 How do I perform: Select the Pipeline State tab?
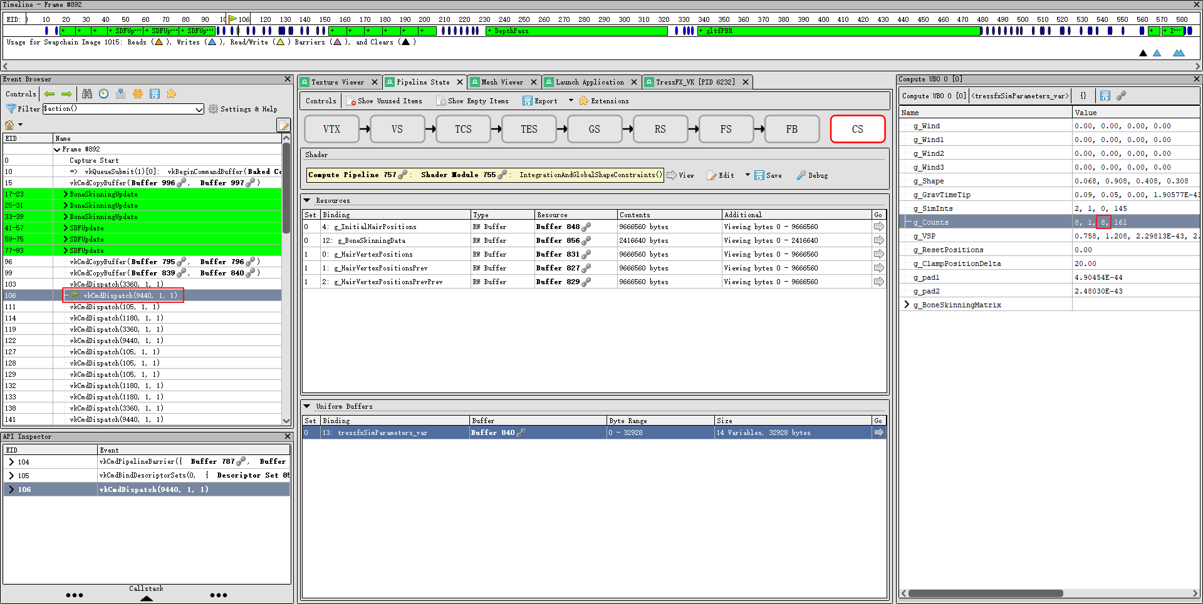(x=423, y=82)
